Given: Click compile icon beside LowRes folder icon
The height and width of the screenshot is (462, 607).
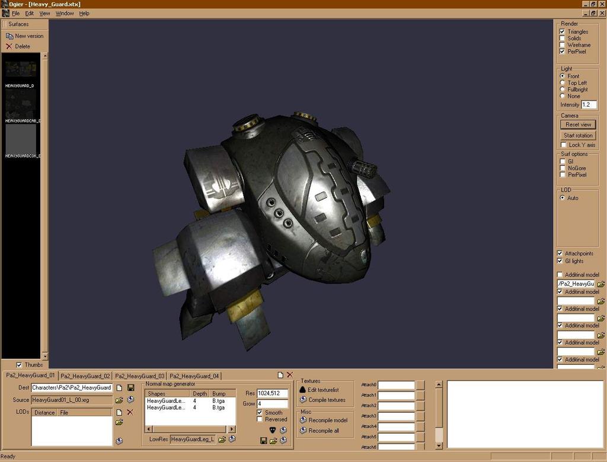Looking at the screenshot, I should 232,439.
